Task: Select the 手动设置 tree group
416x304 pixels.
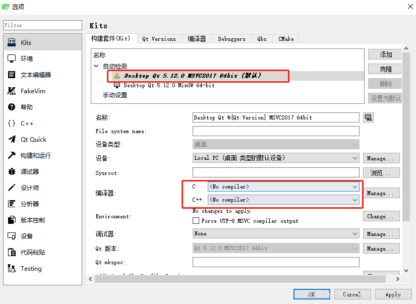Action: (x=115, y=95)
